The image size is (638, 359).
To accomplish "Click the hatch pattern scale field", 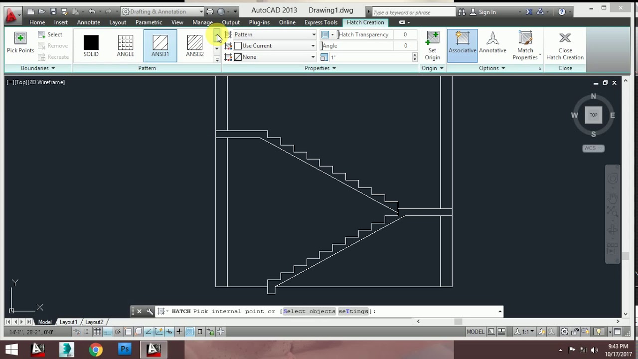I will click(x=372, y=57).
